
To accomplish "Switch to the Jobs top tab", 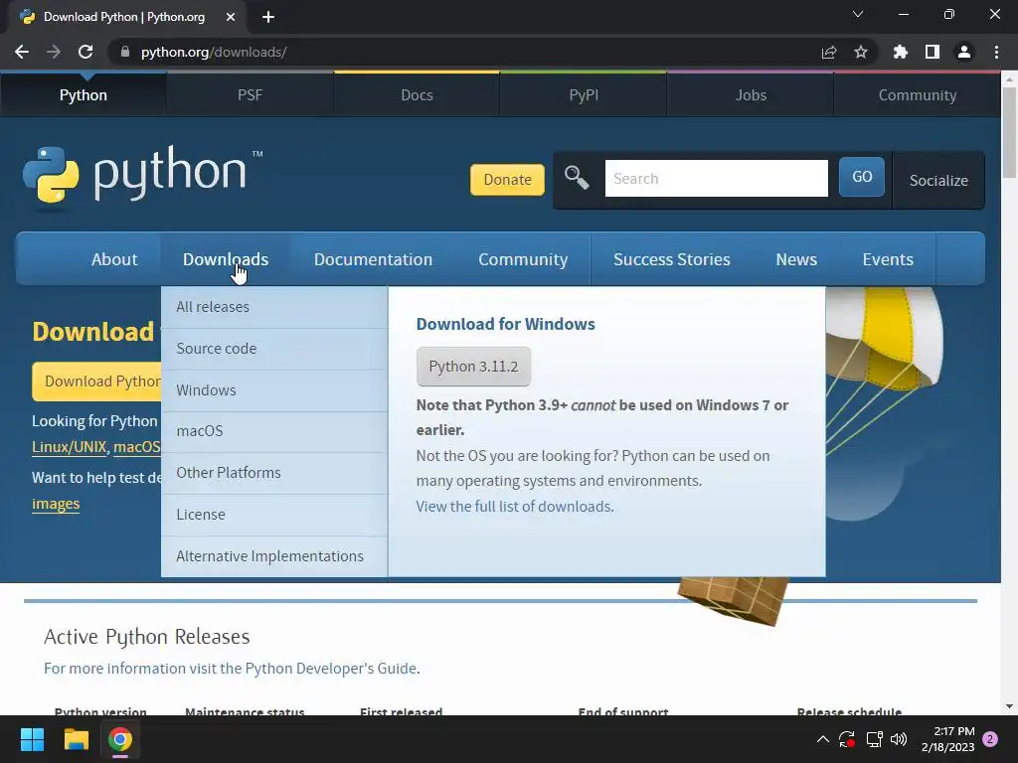I will tap(751, 95).
